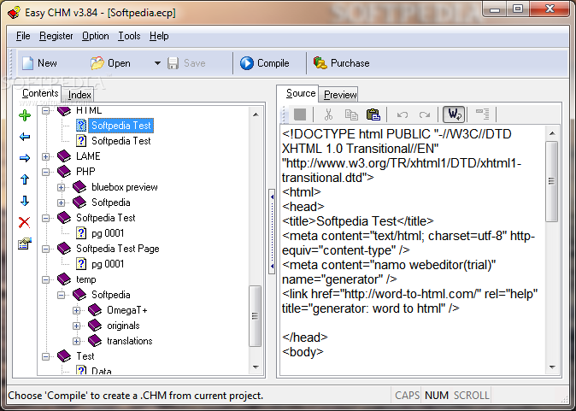576x411 pixels.
Task: Expand the OmegaT+ tree node
Action: pos(76,310)
